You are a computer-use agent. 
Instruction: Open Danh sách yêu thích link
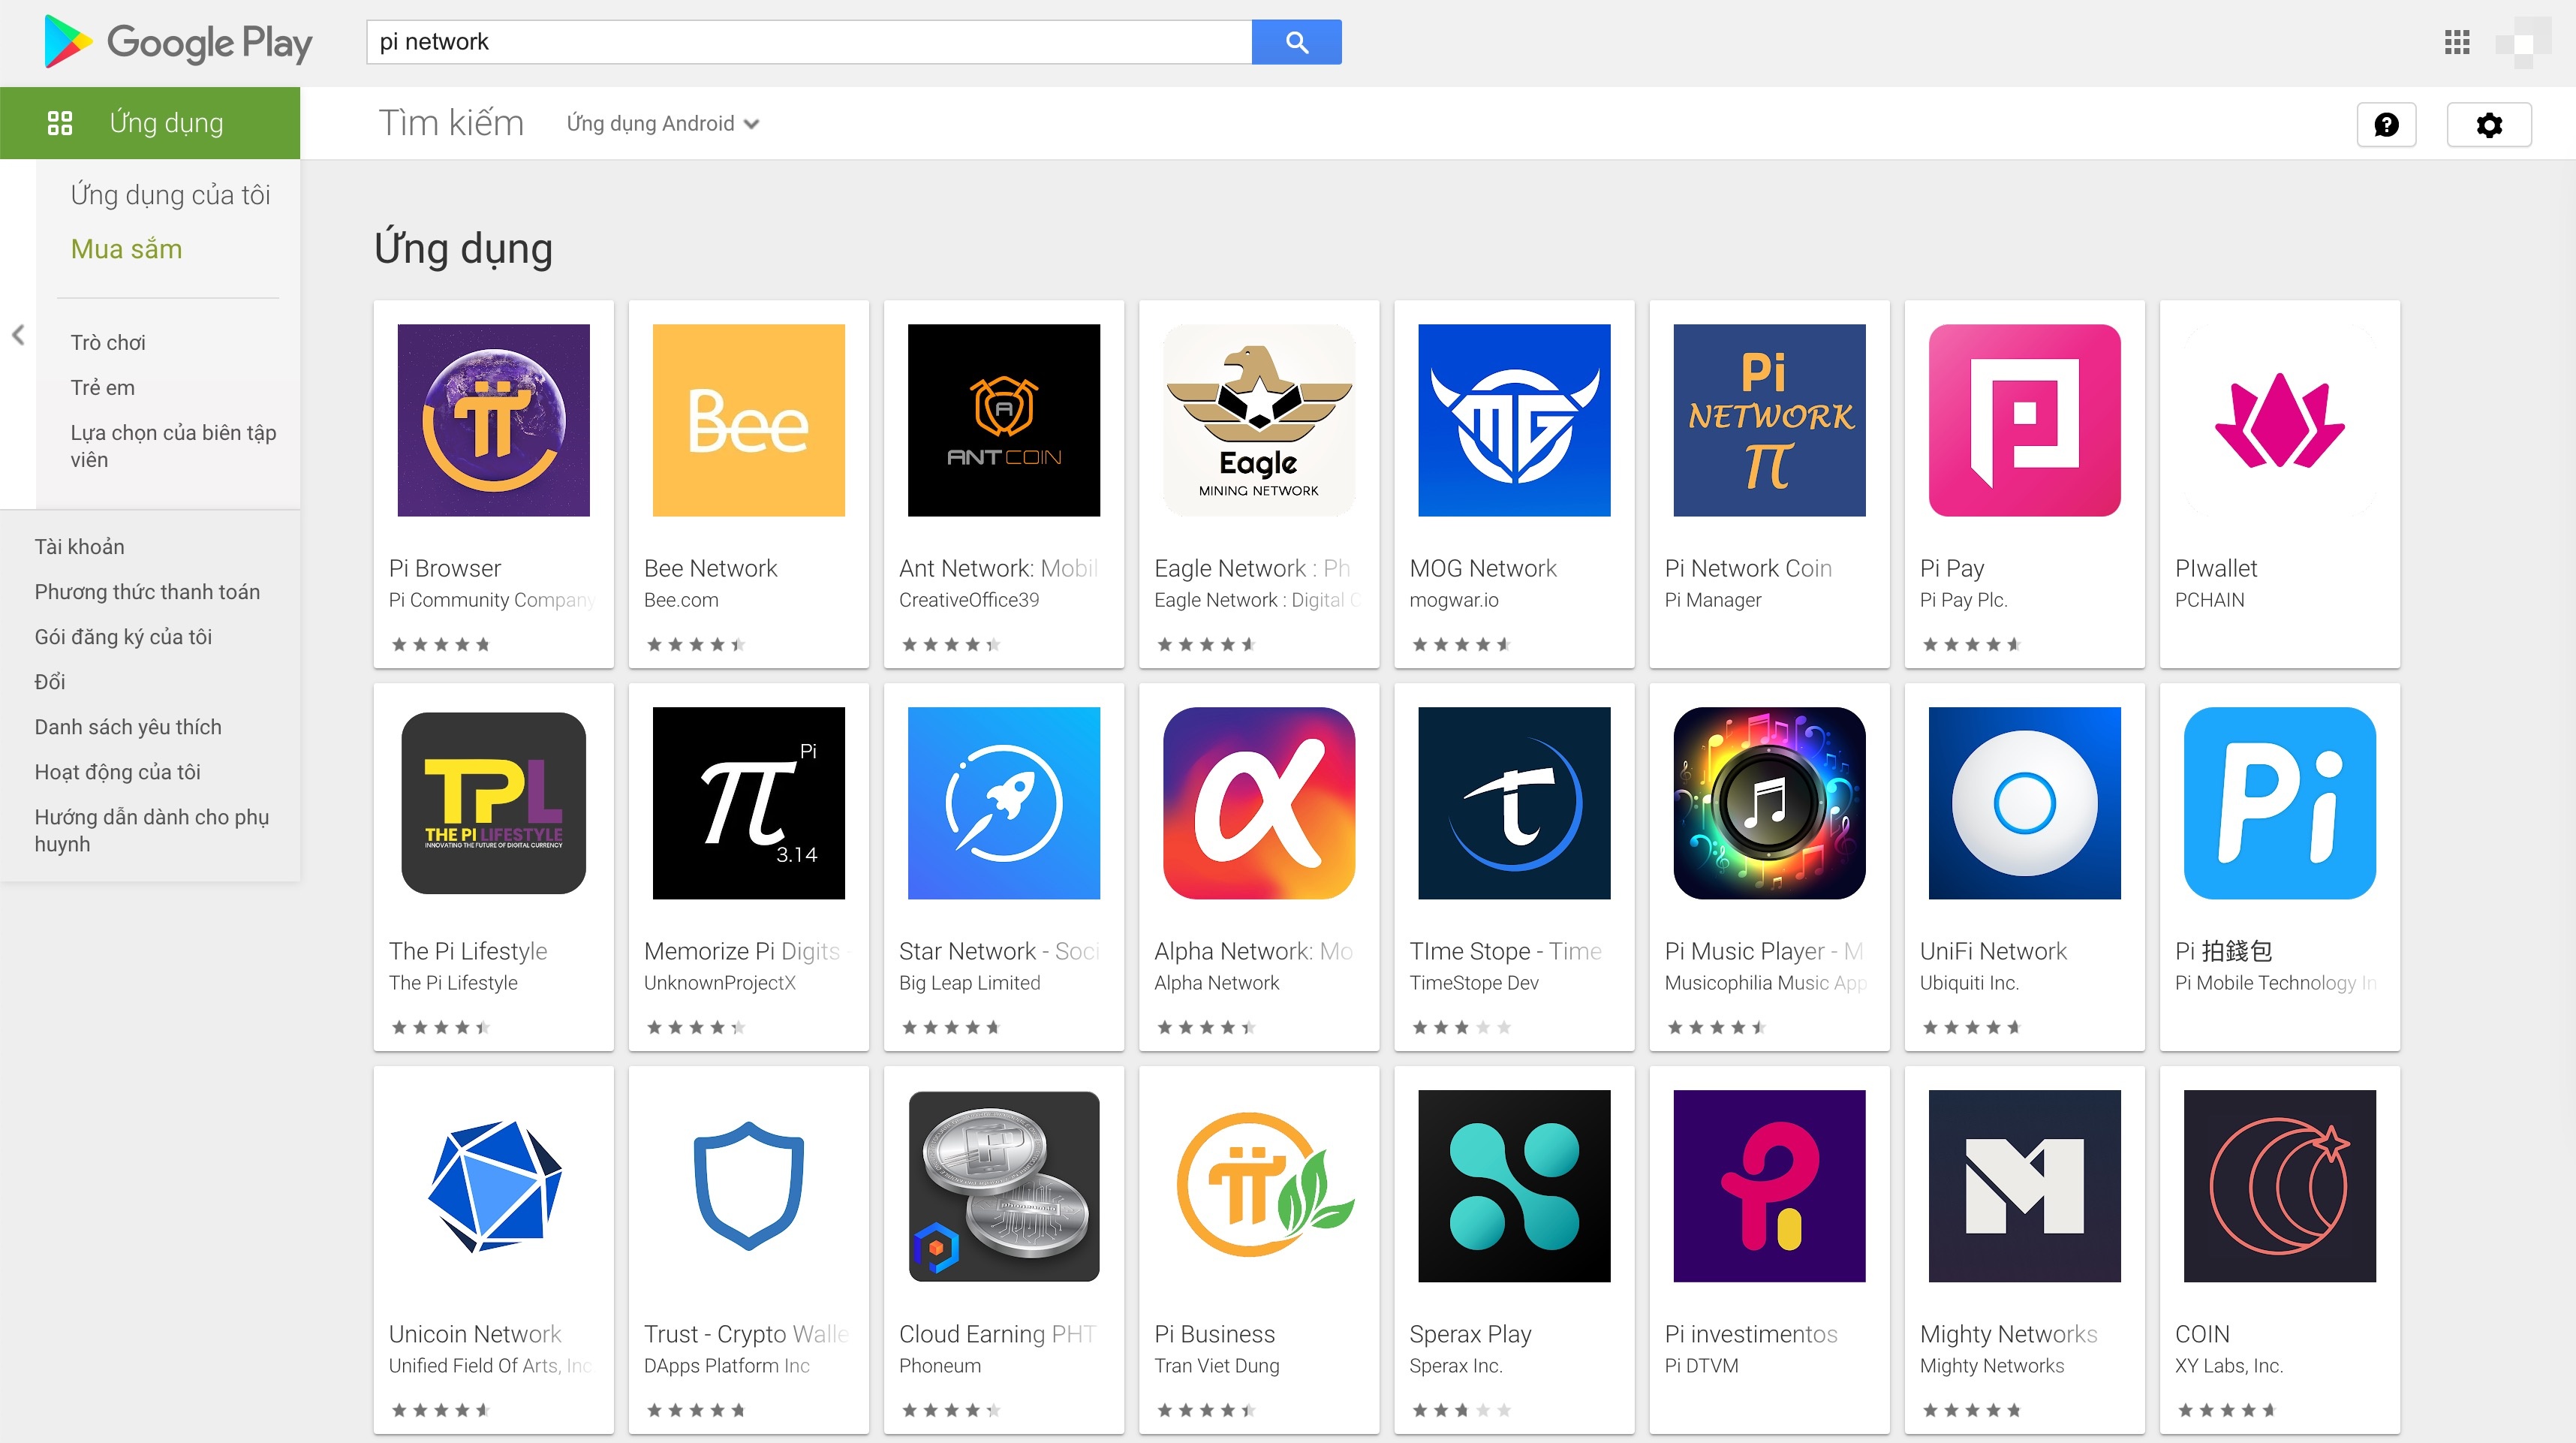pyautogui.click(x=128, y=726)
